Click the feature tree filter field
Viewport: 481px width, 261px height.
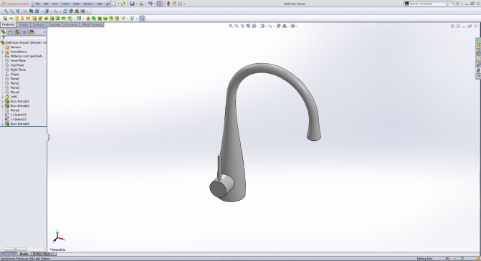point(24,37)
